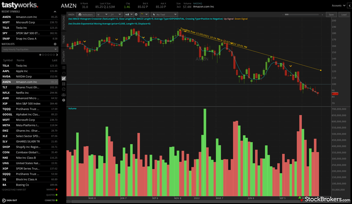Sort watchlist by Symbol column

tap(8, 60)
